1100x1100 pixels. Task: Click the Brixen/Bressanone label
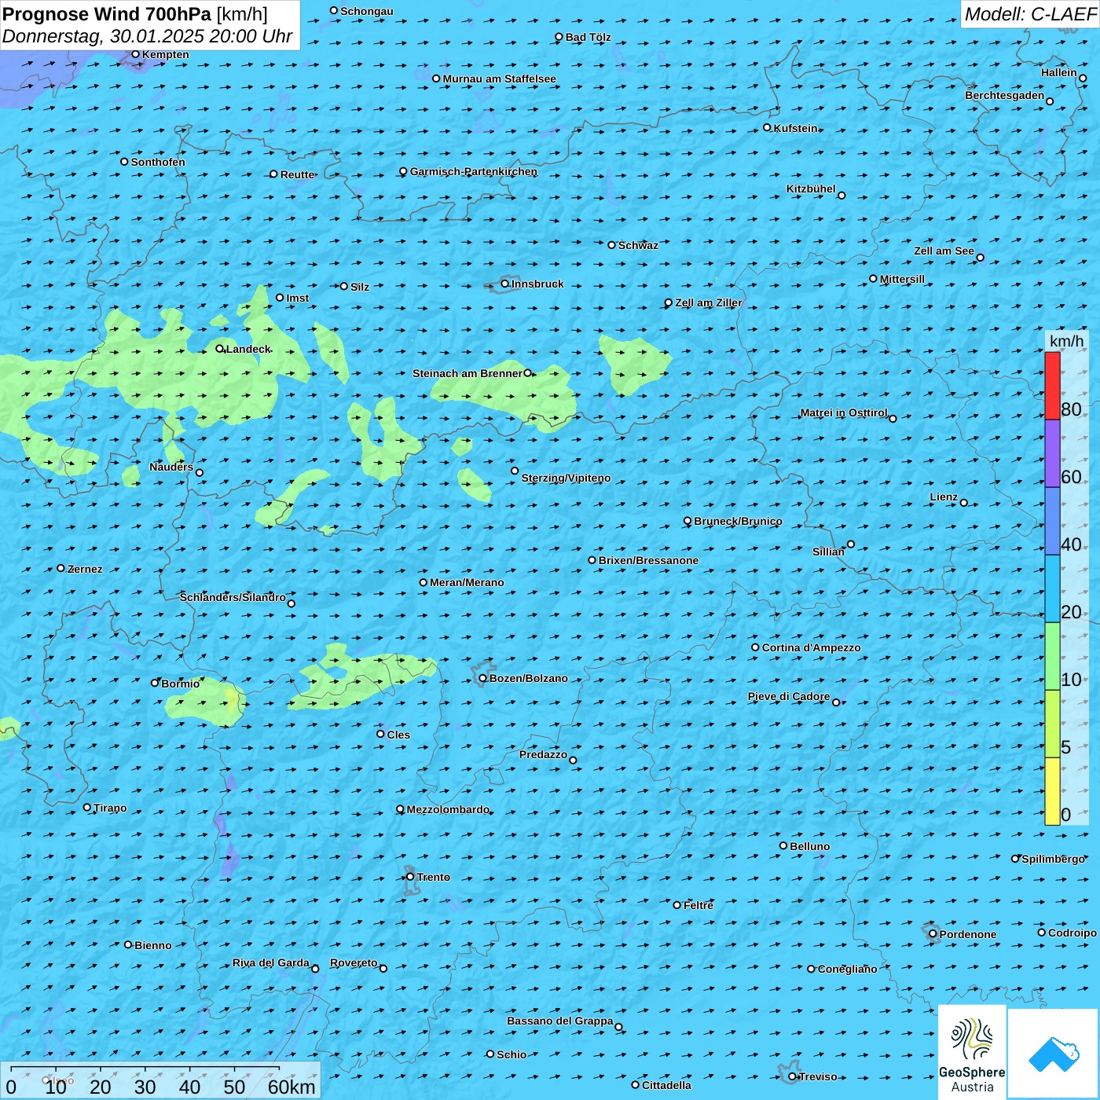[x=648, y=560]
